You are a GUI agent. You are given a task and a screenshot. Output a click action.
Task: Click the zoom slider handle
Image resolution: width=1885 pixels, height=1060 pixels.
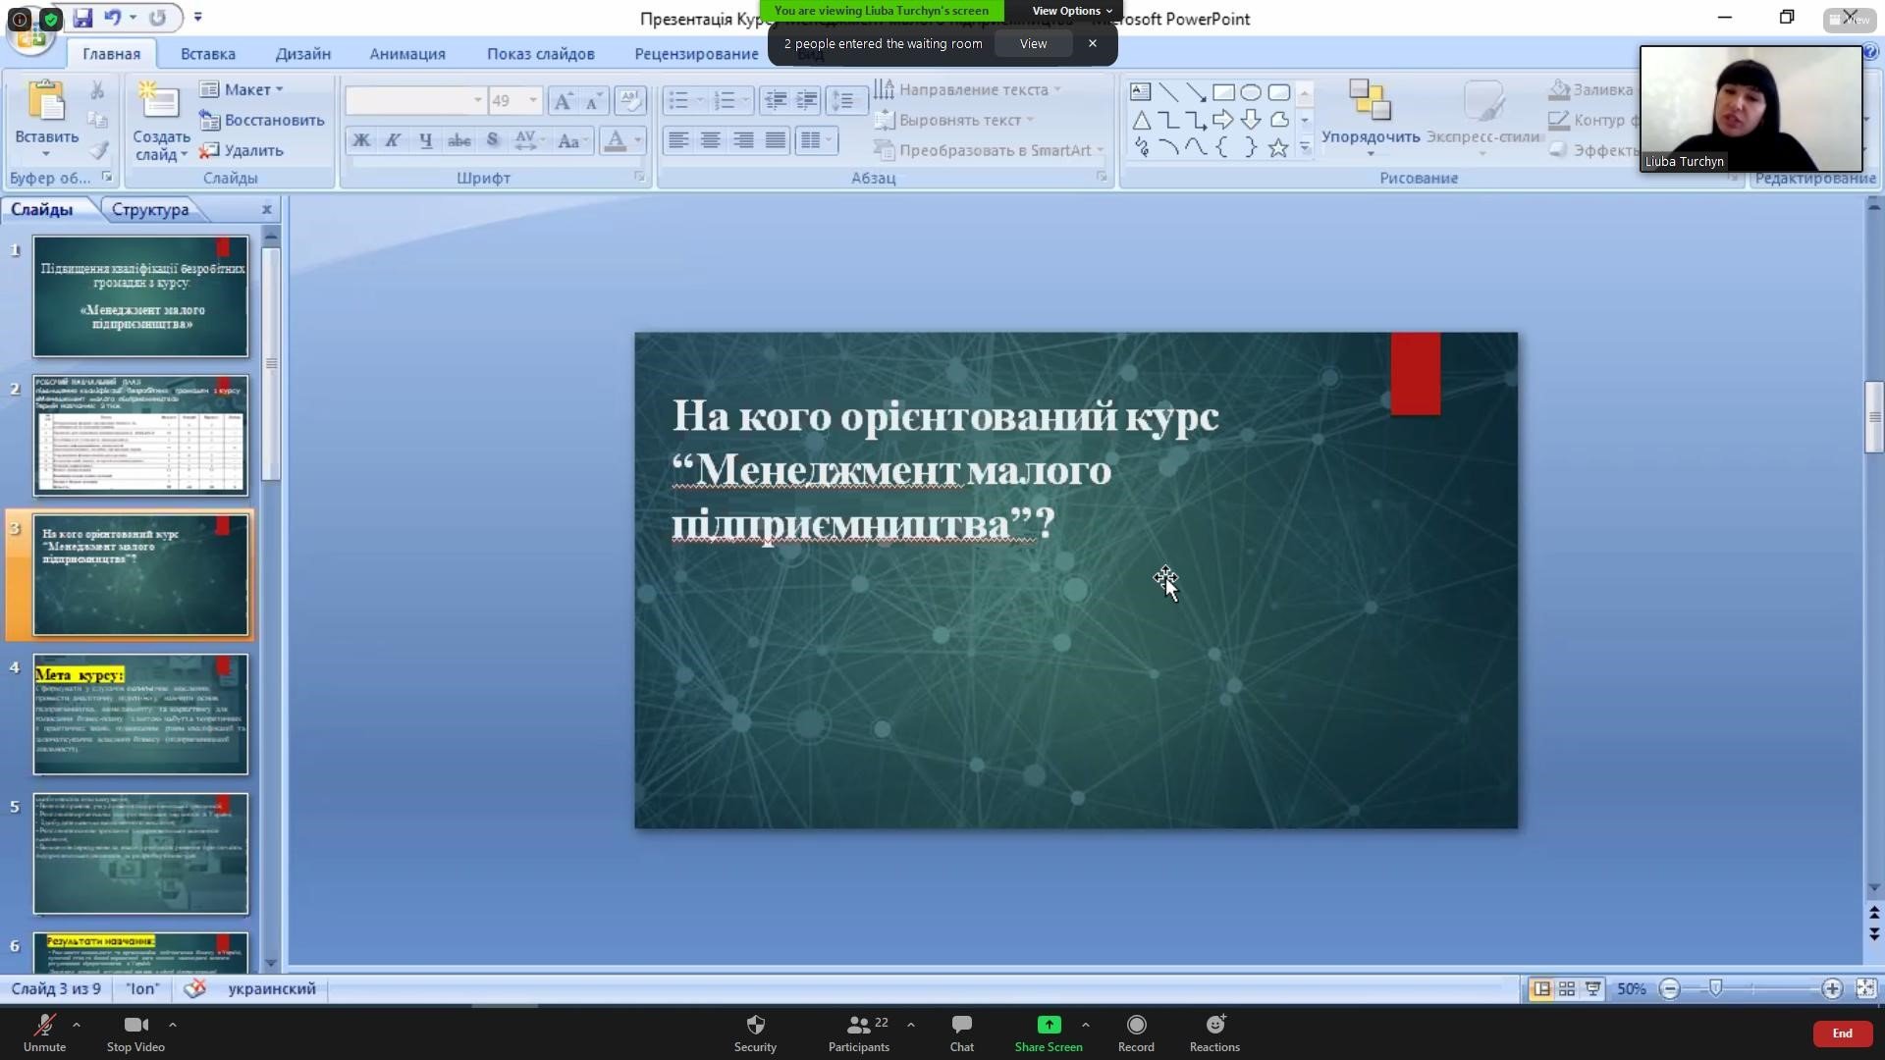coord(1715,989)
